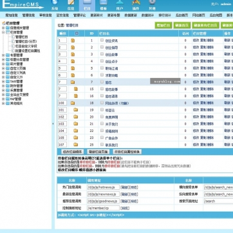The height and width of the screenshot is (233, 233).
Task: Click the folder icon in row ID 7
Action: (73, 82)
